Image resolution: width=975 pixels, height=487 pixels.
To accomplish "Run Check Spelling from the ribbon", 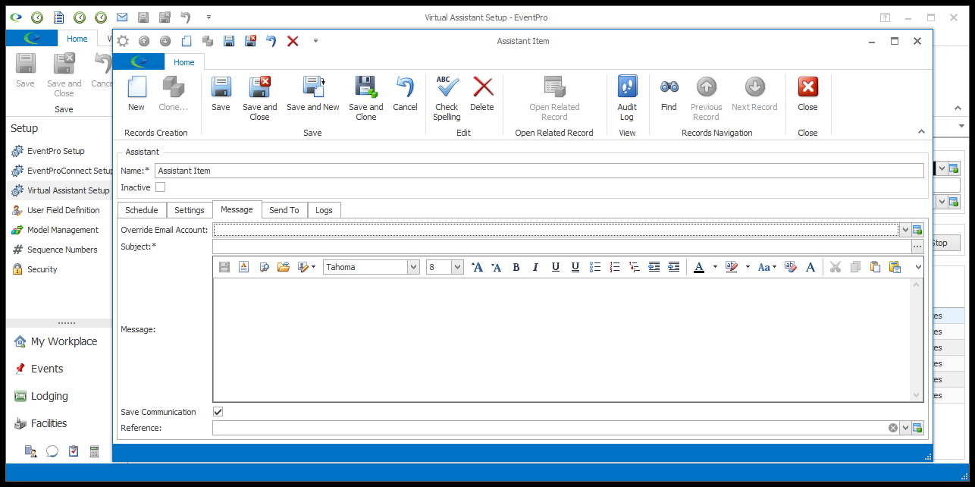I will coord(447,99).
